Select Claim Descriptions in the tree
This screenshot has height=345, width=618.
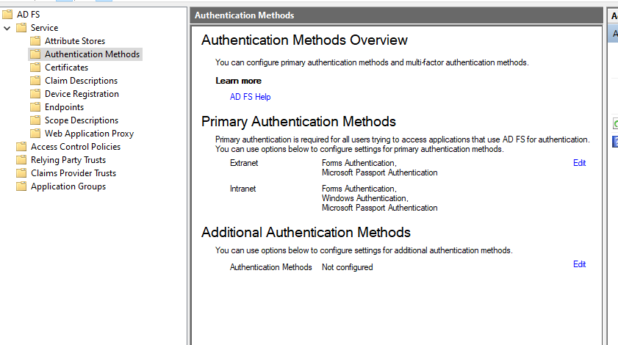(81, 81)
